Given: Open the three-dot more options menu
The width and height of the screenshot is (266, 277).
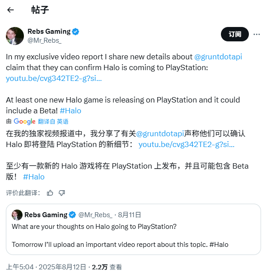Looking at the screenshot, I should tap(257, 34).
